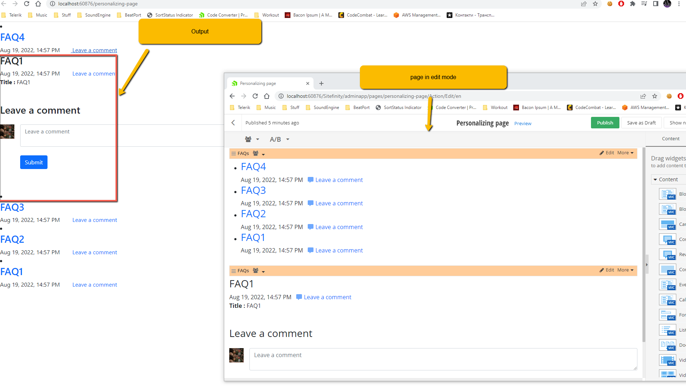Screen dimensions: 686x392
Task: Click the blue Submit button
Action: (33, 162)
